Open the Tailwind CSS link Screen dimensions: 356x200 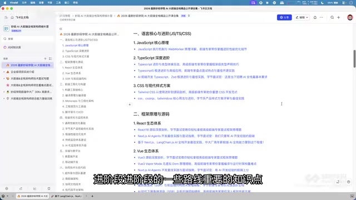tap(187, 92)
